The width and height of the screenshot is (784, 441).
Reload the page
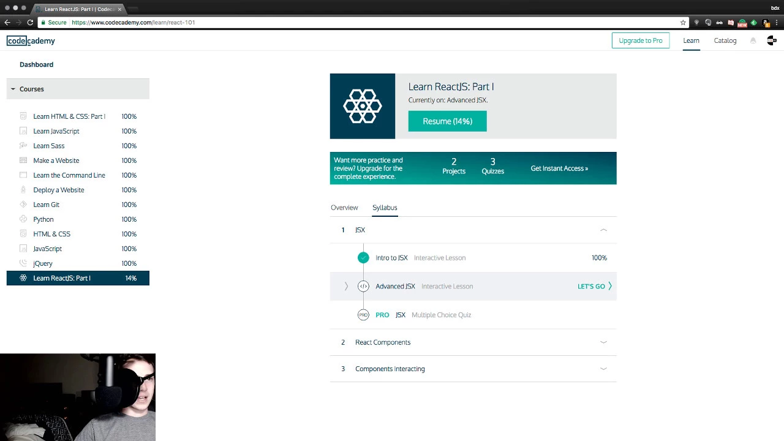click(30, 22)
